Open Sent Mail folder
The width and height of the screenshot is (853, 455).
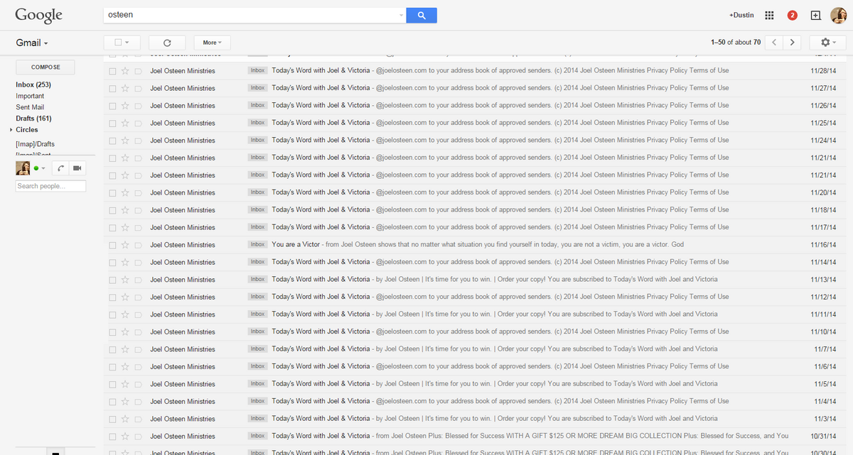tap(30, 107)
